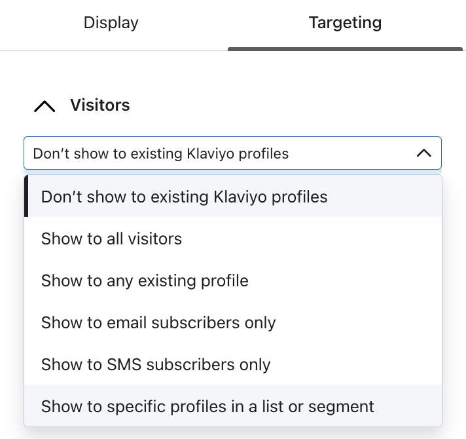466x439 pixels.
Task: Select "Show to SMS subscribers only"
Action: pyautogui.click(x=156, y=364)
